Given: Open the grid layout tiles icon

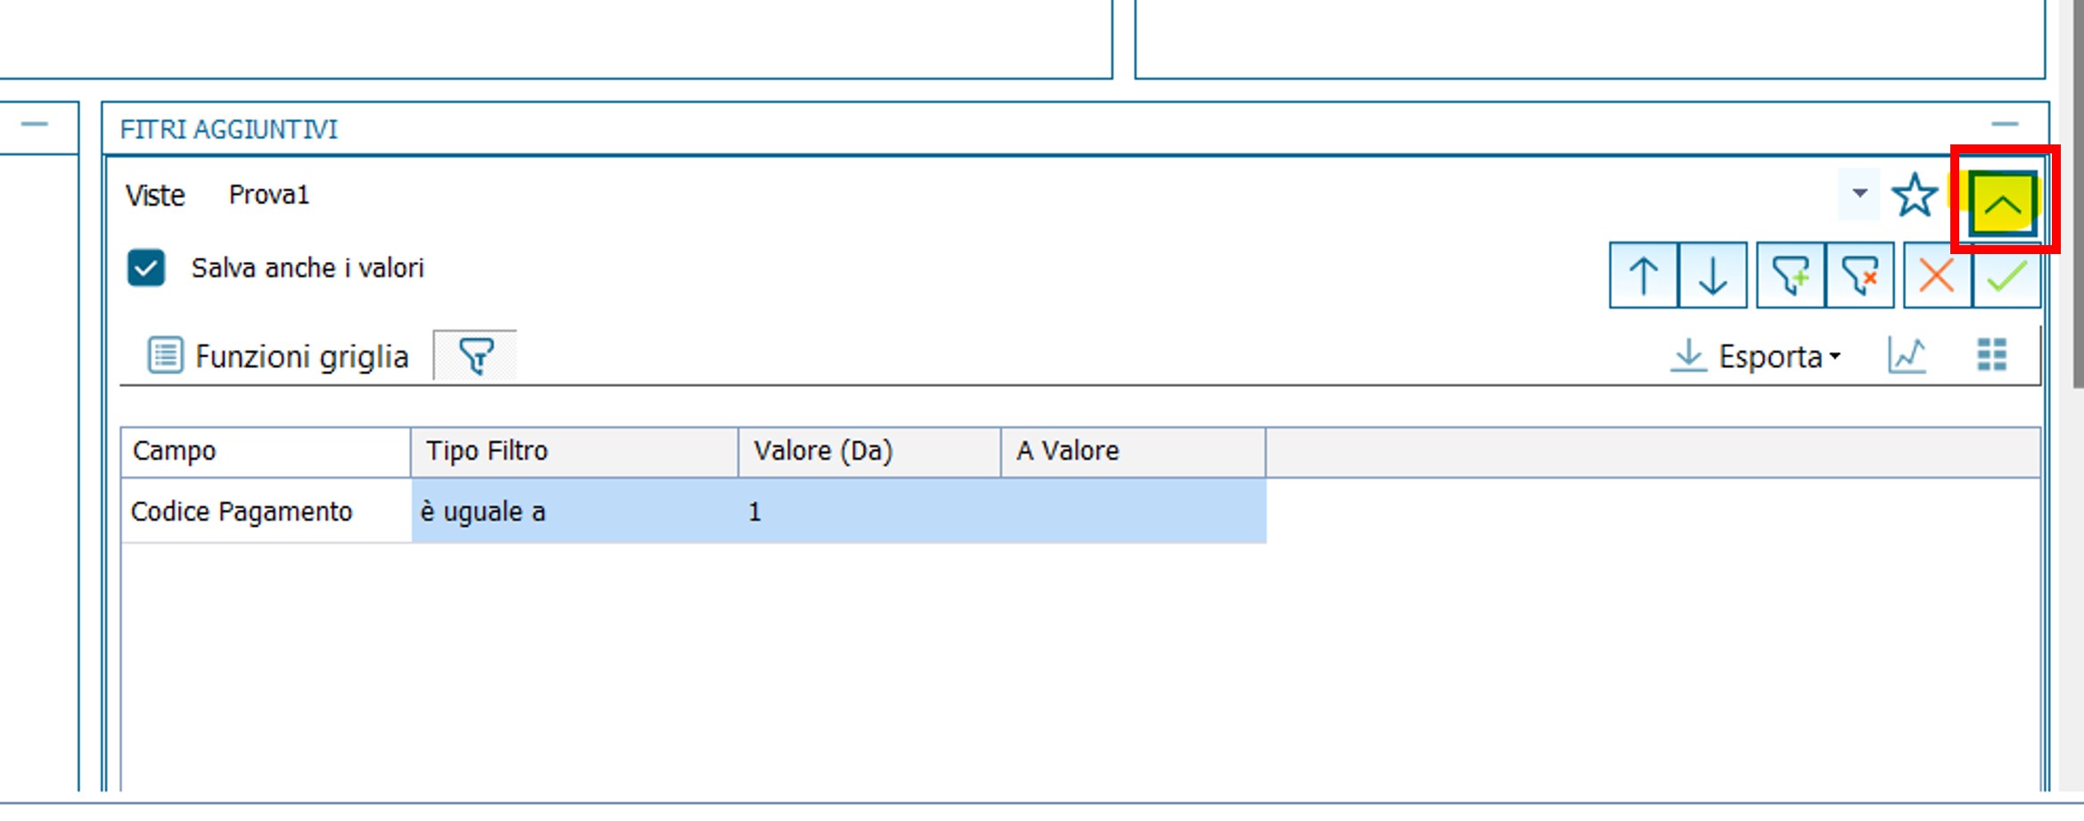Looking at the screenshot, I should point(1991,355).
